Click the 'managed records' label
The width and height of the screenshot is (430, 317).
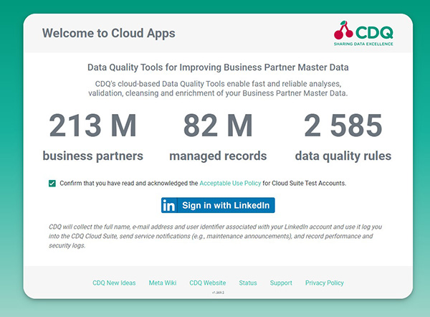coord(218,156)
